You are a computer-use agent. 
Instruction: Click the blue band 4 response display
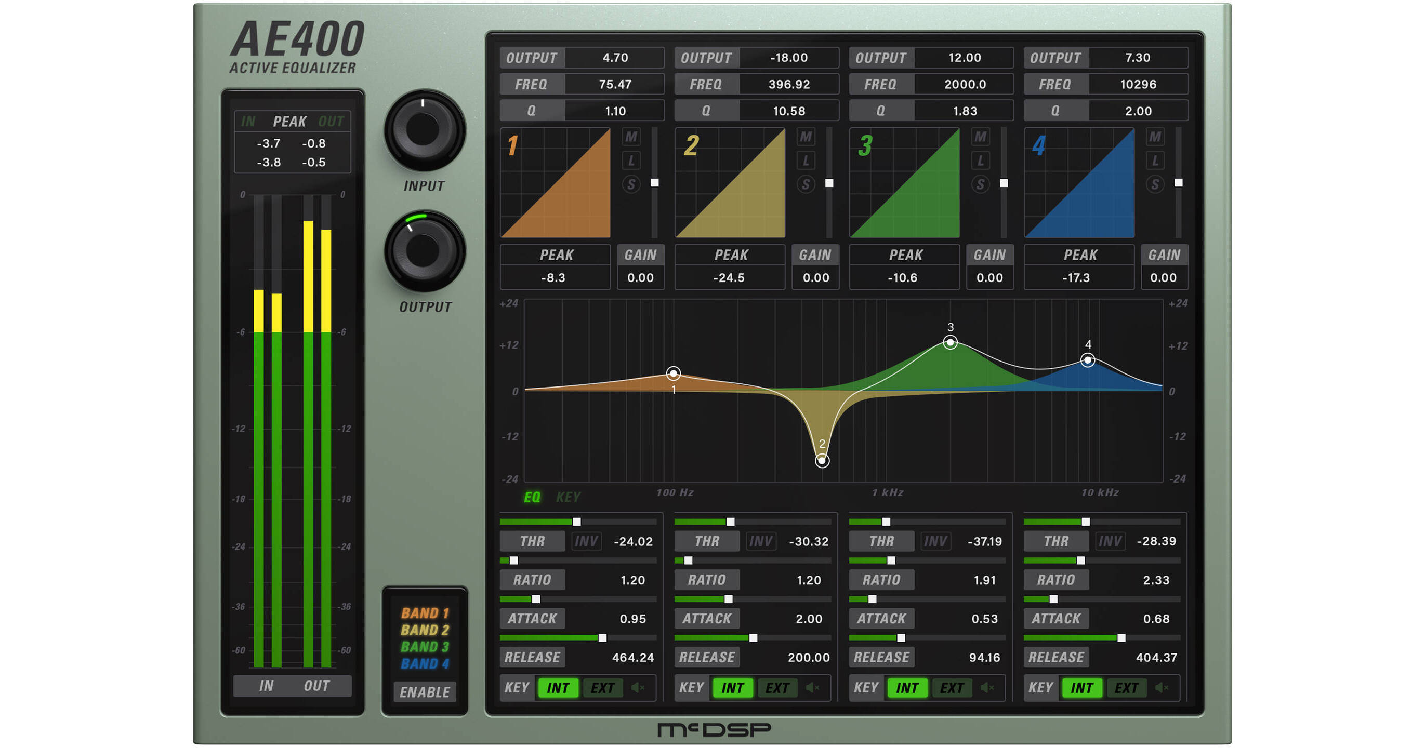pyautogui.click(x=1079, y=183)
